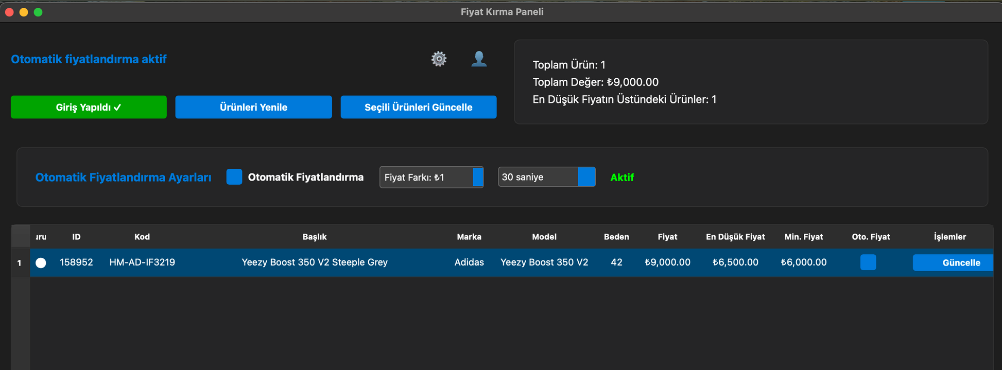Open the 30 saniye interval dropdown
The height and width of the screenshot is (370, 1002).
click(547, 177)
